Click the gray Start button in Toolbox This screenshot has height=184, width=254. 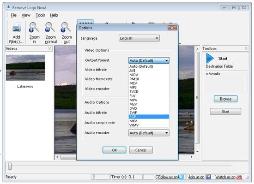[225, 112]
